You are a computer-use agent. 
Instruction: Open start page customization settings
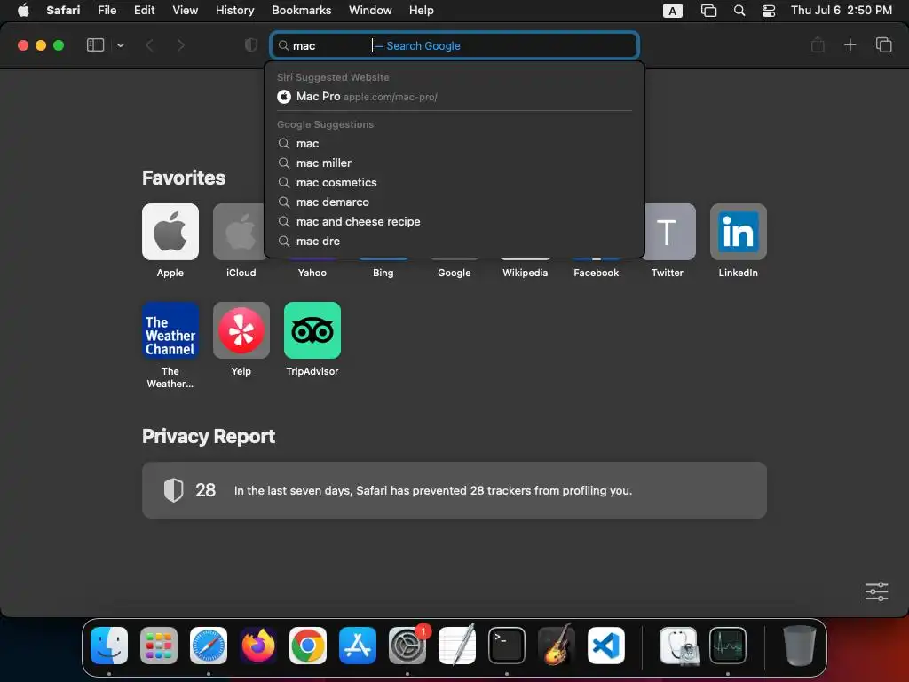tap(876, 591)
